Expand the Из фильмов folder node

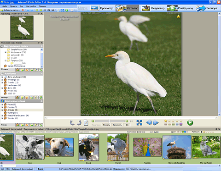[x=6, y=52]
